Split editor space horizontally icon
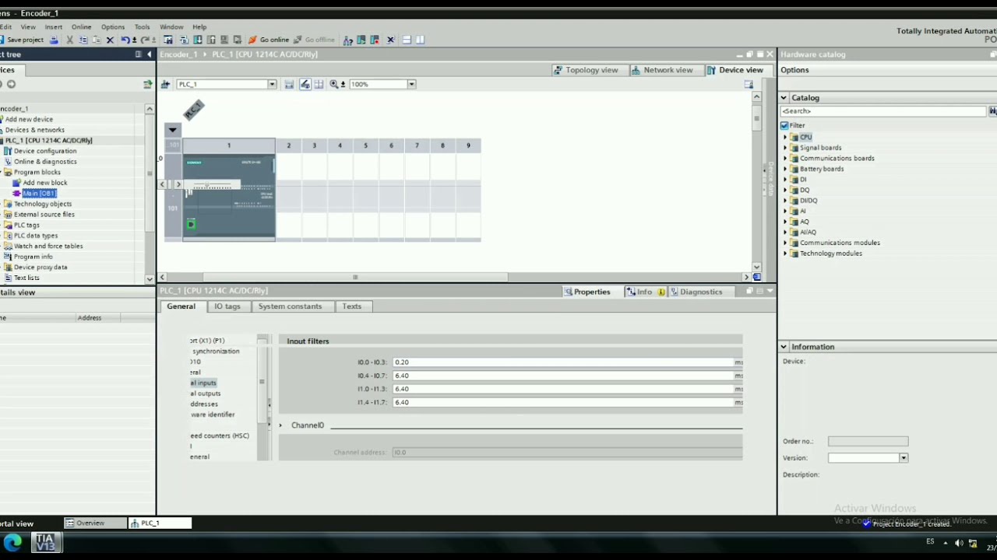Image resolution: width=997 pixels, height=560 pixels. 407,40
